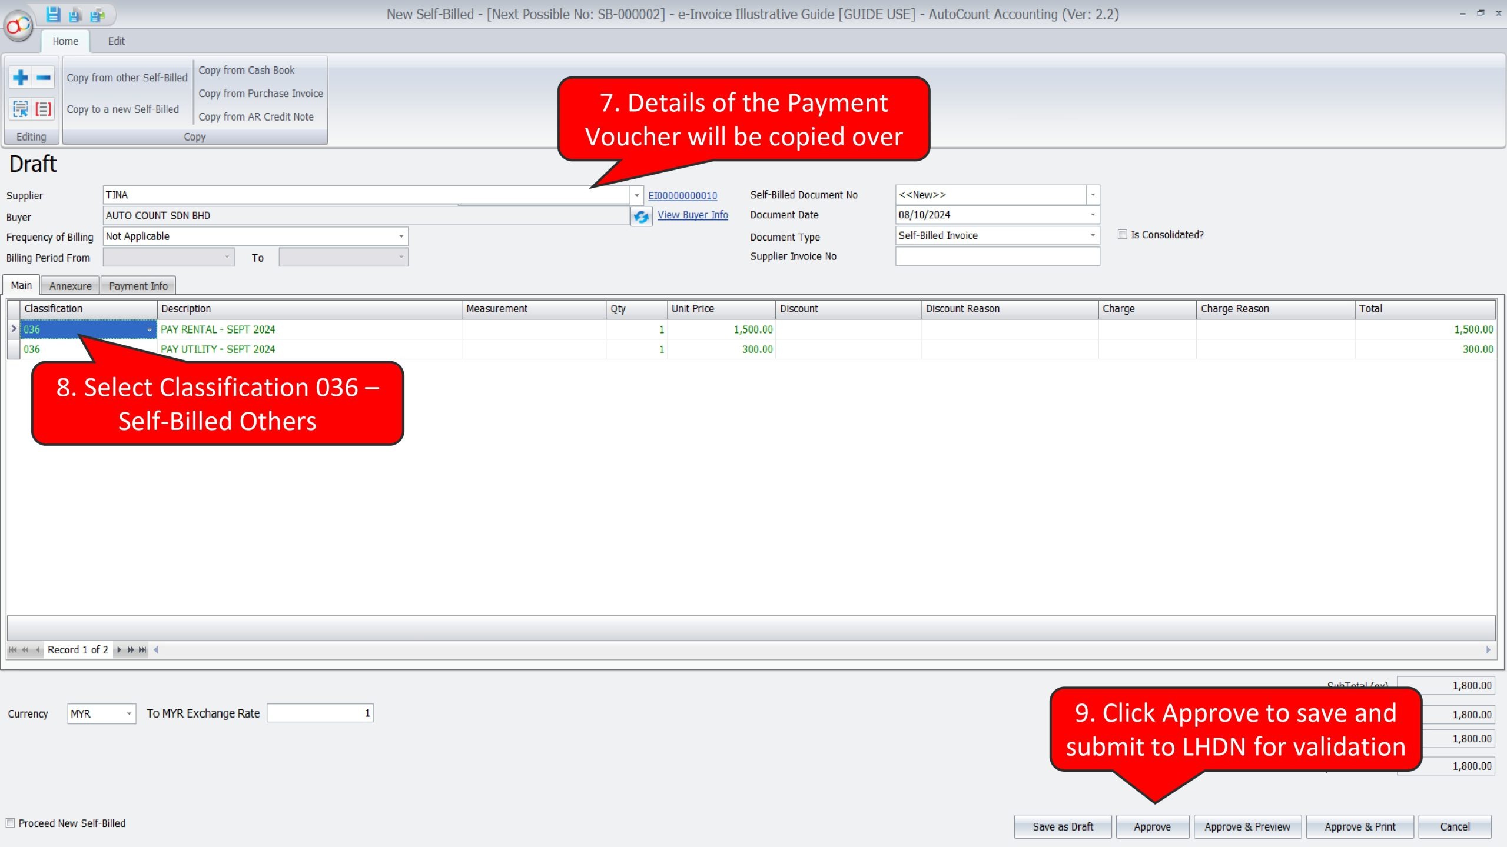Screen dimensions: 1507x847
Task: Expand the Frequency of Billing dropdown
Action: [401, 236]
